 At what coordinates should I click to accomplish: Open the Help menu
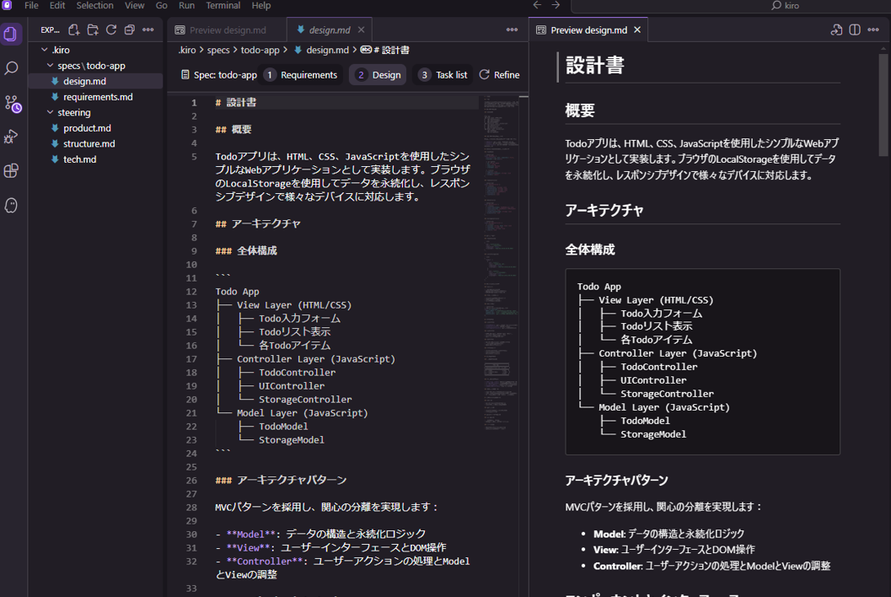pos(261,5)
